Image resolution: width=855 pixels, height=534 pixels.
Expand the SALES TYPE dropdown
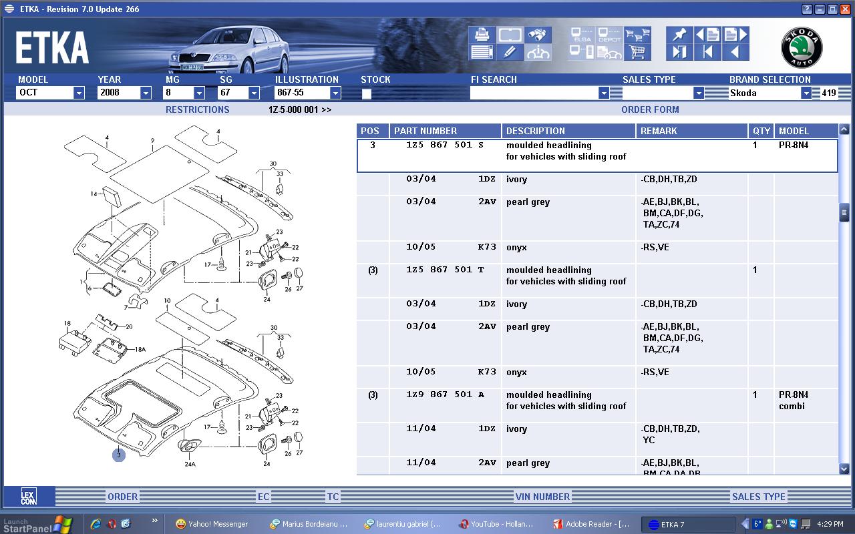699,93
